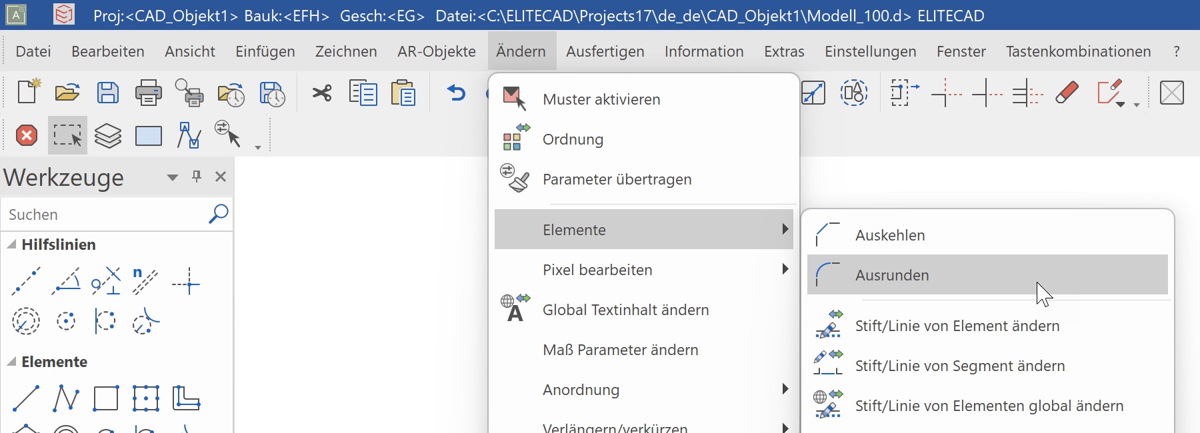Select the helper-line cross point tool

[186, 282]
